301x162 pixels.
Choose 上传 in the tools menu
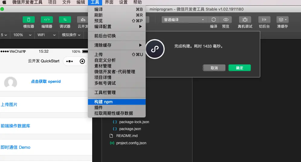point(117,55)
